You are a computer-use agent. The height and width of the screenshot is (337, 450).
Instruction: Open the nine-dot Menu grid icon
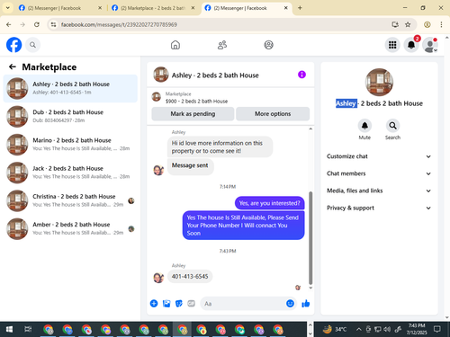pos(392,45)
